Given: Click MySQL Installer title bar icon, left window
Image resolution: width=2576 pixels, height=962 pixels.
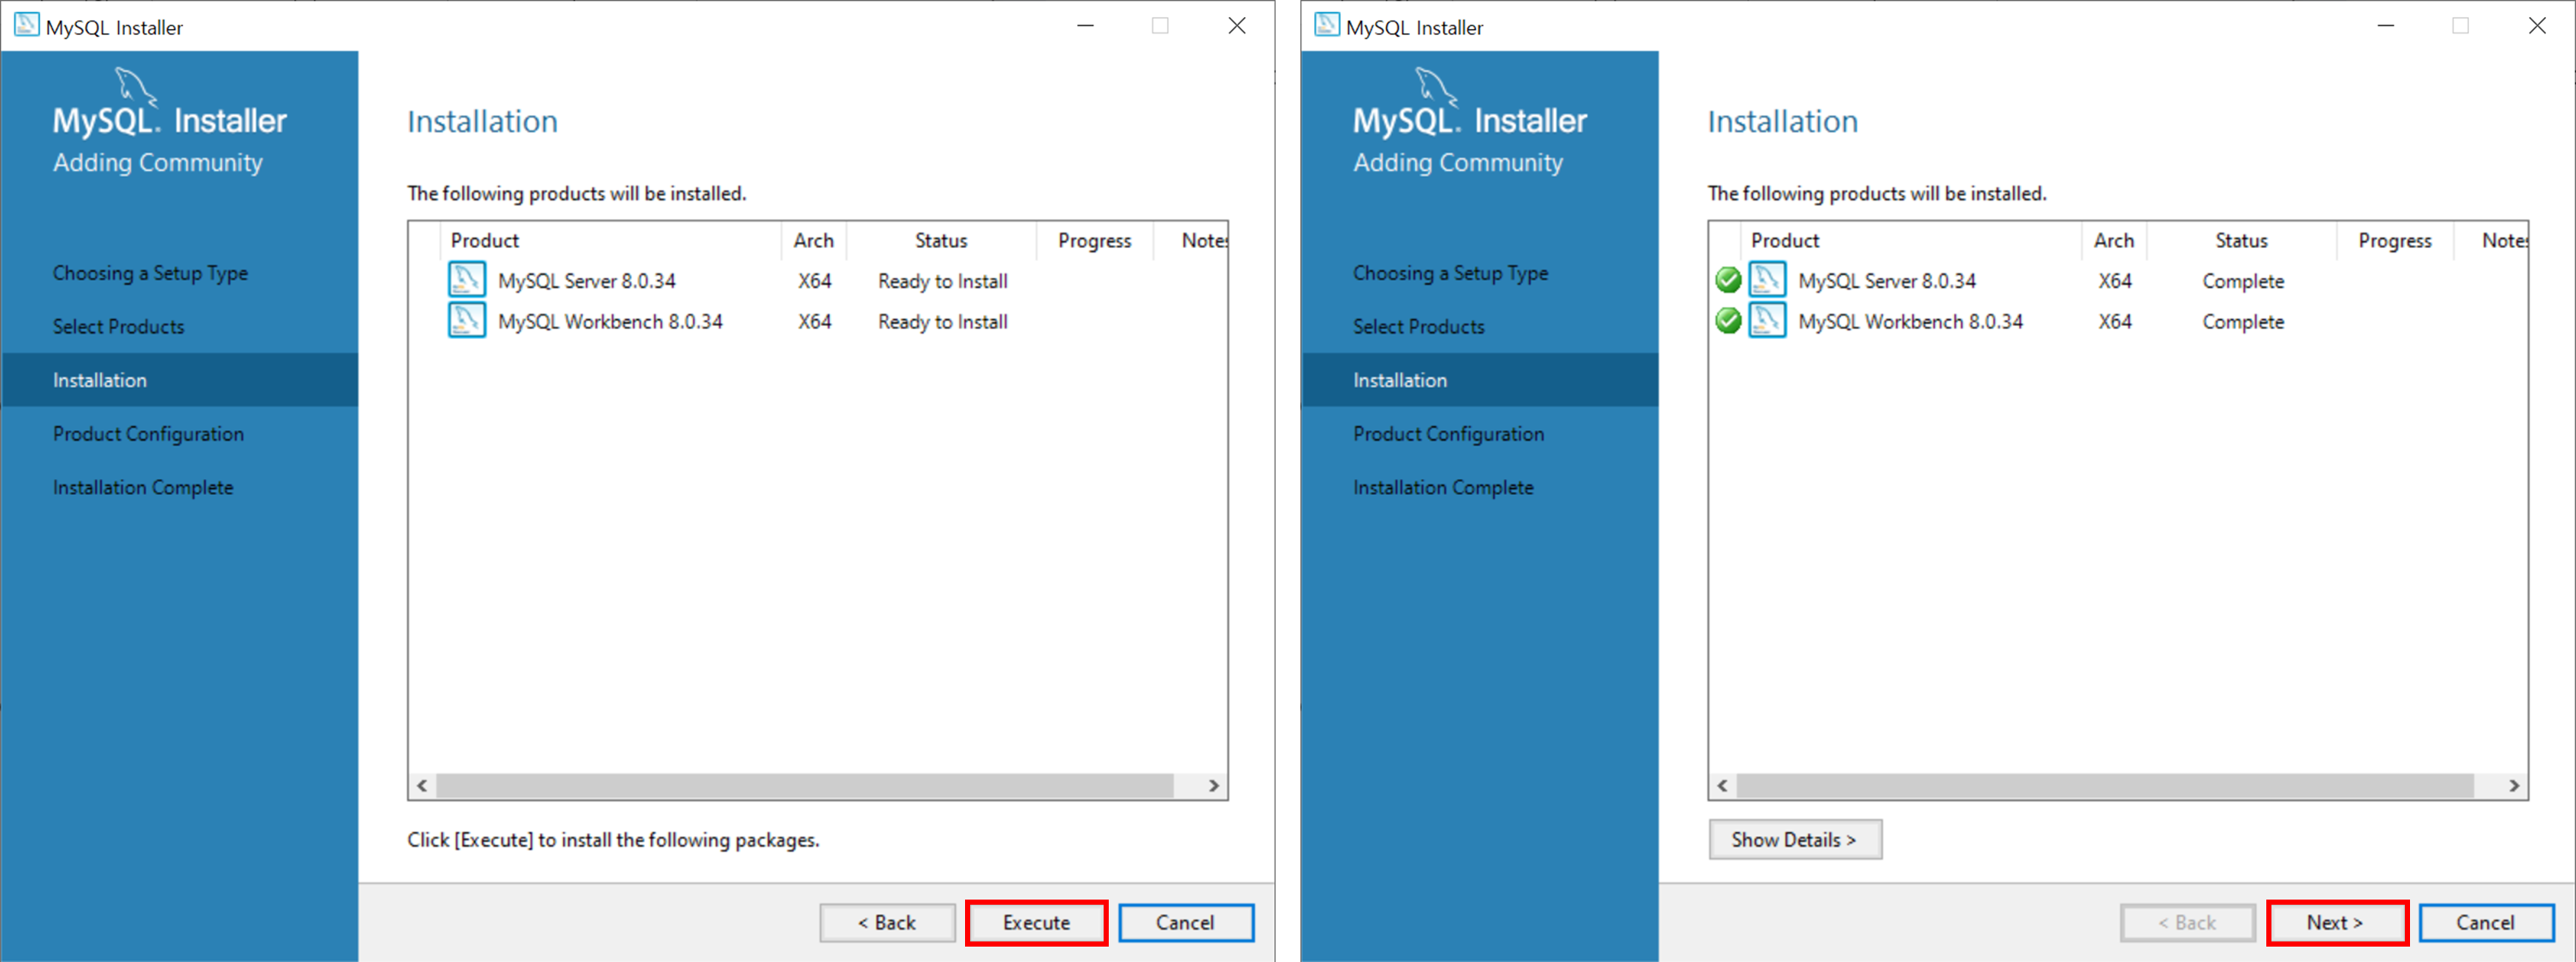Looking at the screenshot, I should 26,25.
